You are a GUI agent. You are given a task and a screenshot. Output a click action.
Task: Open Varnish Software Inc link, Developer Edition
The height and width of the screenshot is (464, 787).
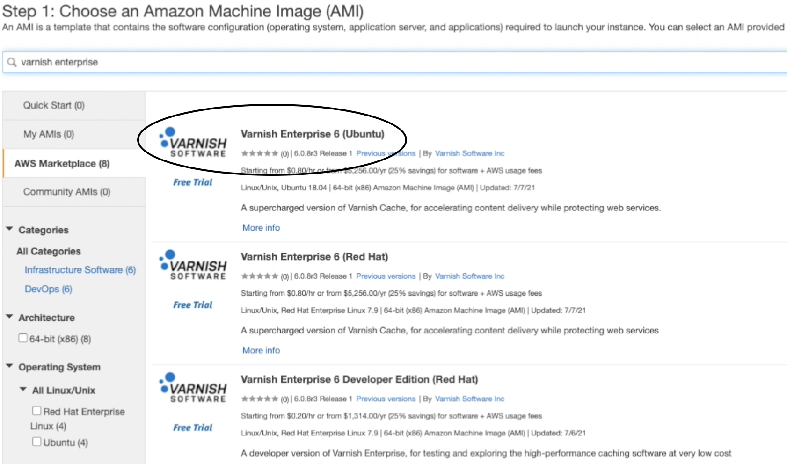470,399
